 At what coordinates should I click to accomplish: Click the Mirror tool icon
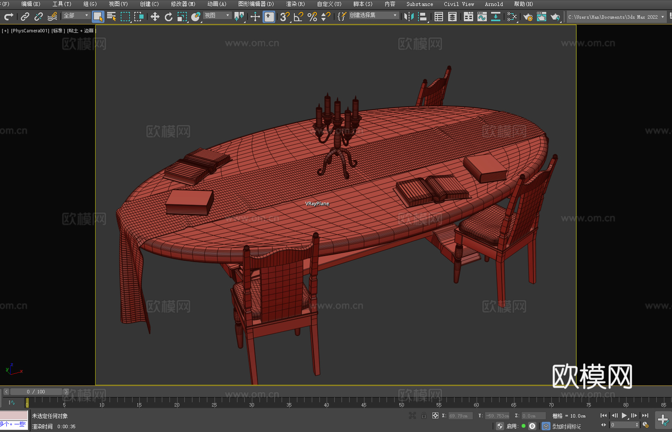pos(409,17)
